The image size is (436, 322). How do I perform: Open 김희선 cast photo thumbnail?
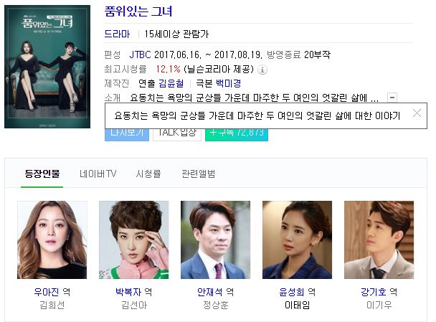point(52,240)
